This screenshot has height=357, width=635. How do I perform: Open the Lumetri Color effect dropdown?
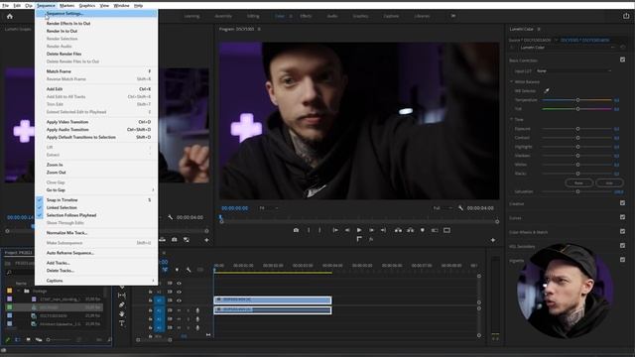(567, 48)
